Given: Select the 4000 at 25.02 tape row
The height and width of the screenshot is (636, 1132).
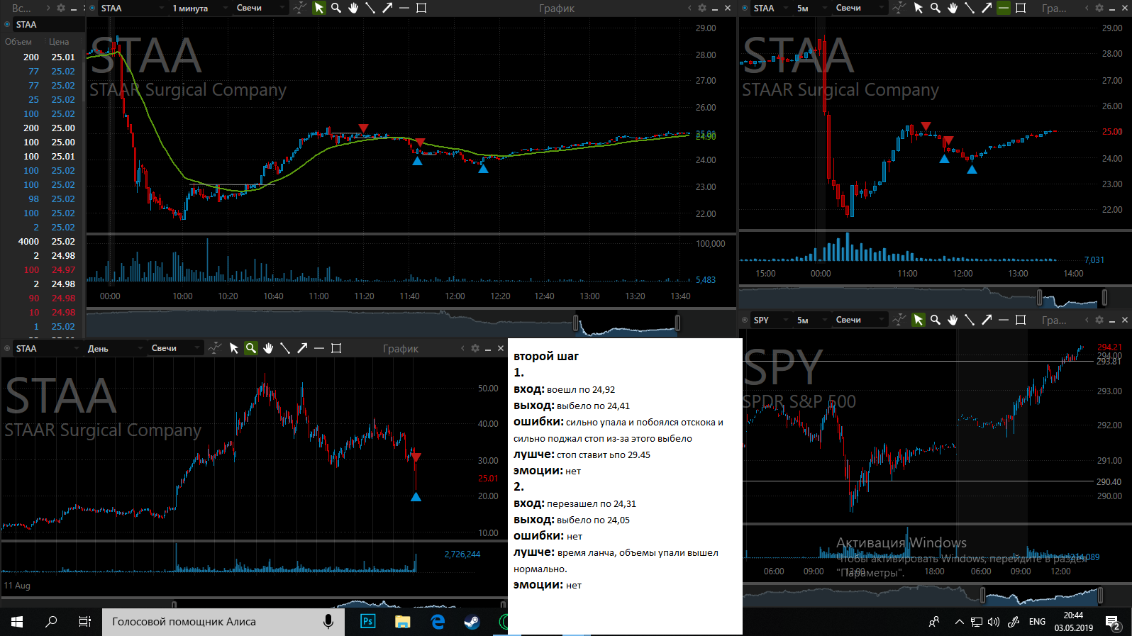Looking at the screenshot, I should pos(43,241).
